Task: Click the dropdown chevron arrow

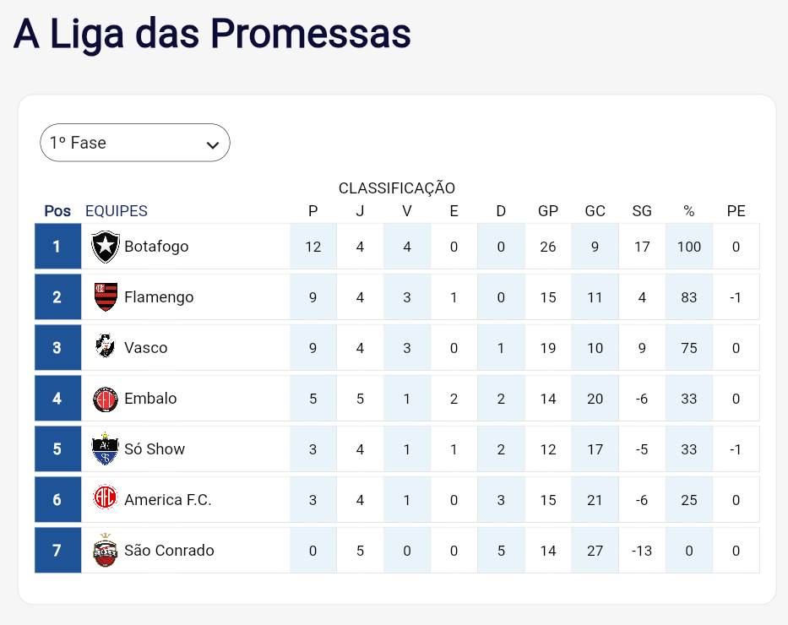Action: [213, 144]
